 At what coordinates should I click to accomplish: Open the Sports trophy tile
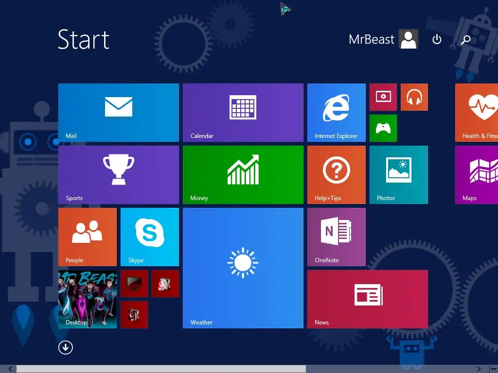[x=119, y=175]
